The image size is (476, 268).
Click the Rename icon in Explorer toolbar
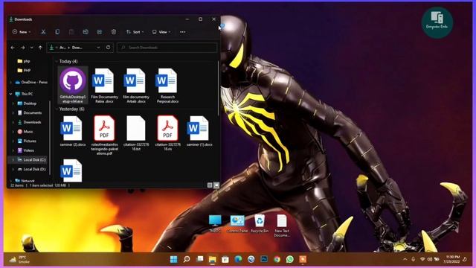[x=86, y=32]
